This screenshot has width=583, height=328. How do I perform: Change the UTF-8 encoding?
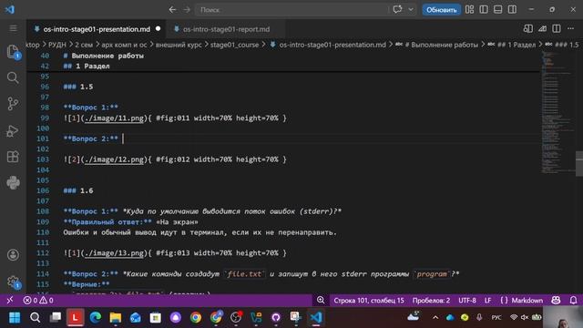[467, 300]
